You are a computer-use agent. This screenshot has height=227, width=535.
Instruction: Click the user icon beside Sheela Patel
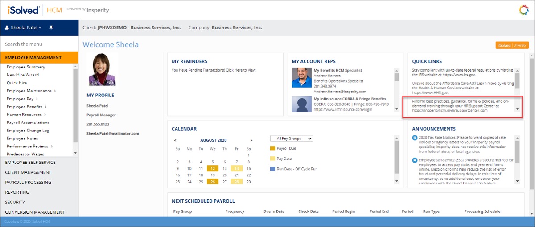point(7,28)
